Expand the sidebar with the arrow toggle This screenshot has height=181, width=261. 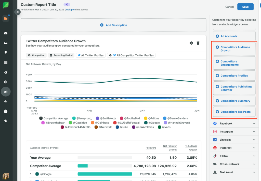point(17,12)
